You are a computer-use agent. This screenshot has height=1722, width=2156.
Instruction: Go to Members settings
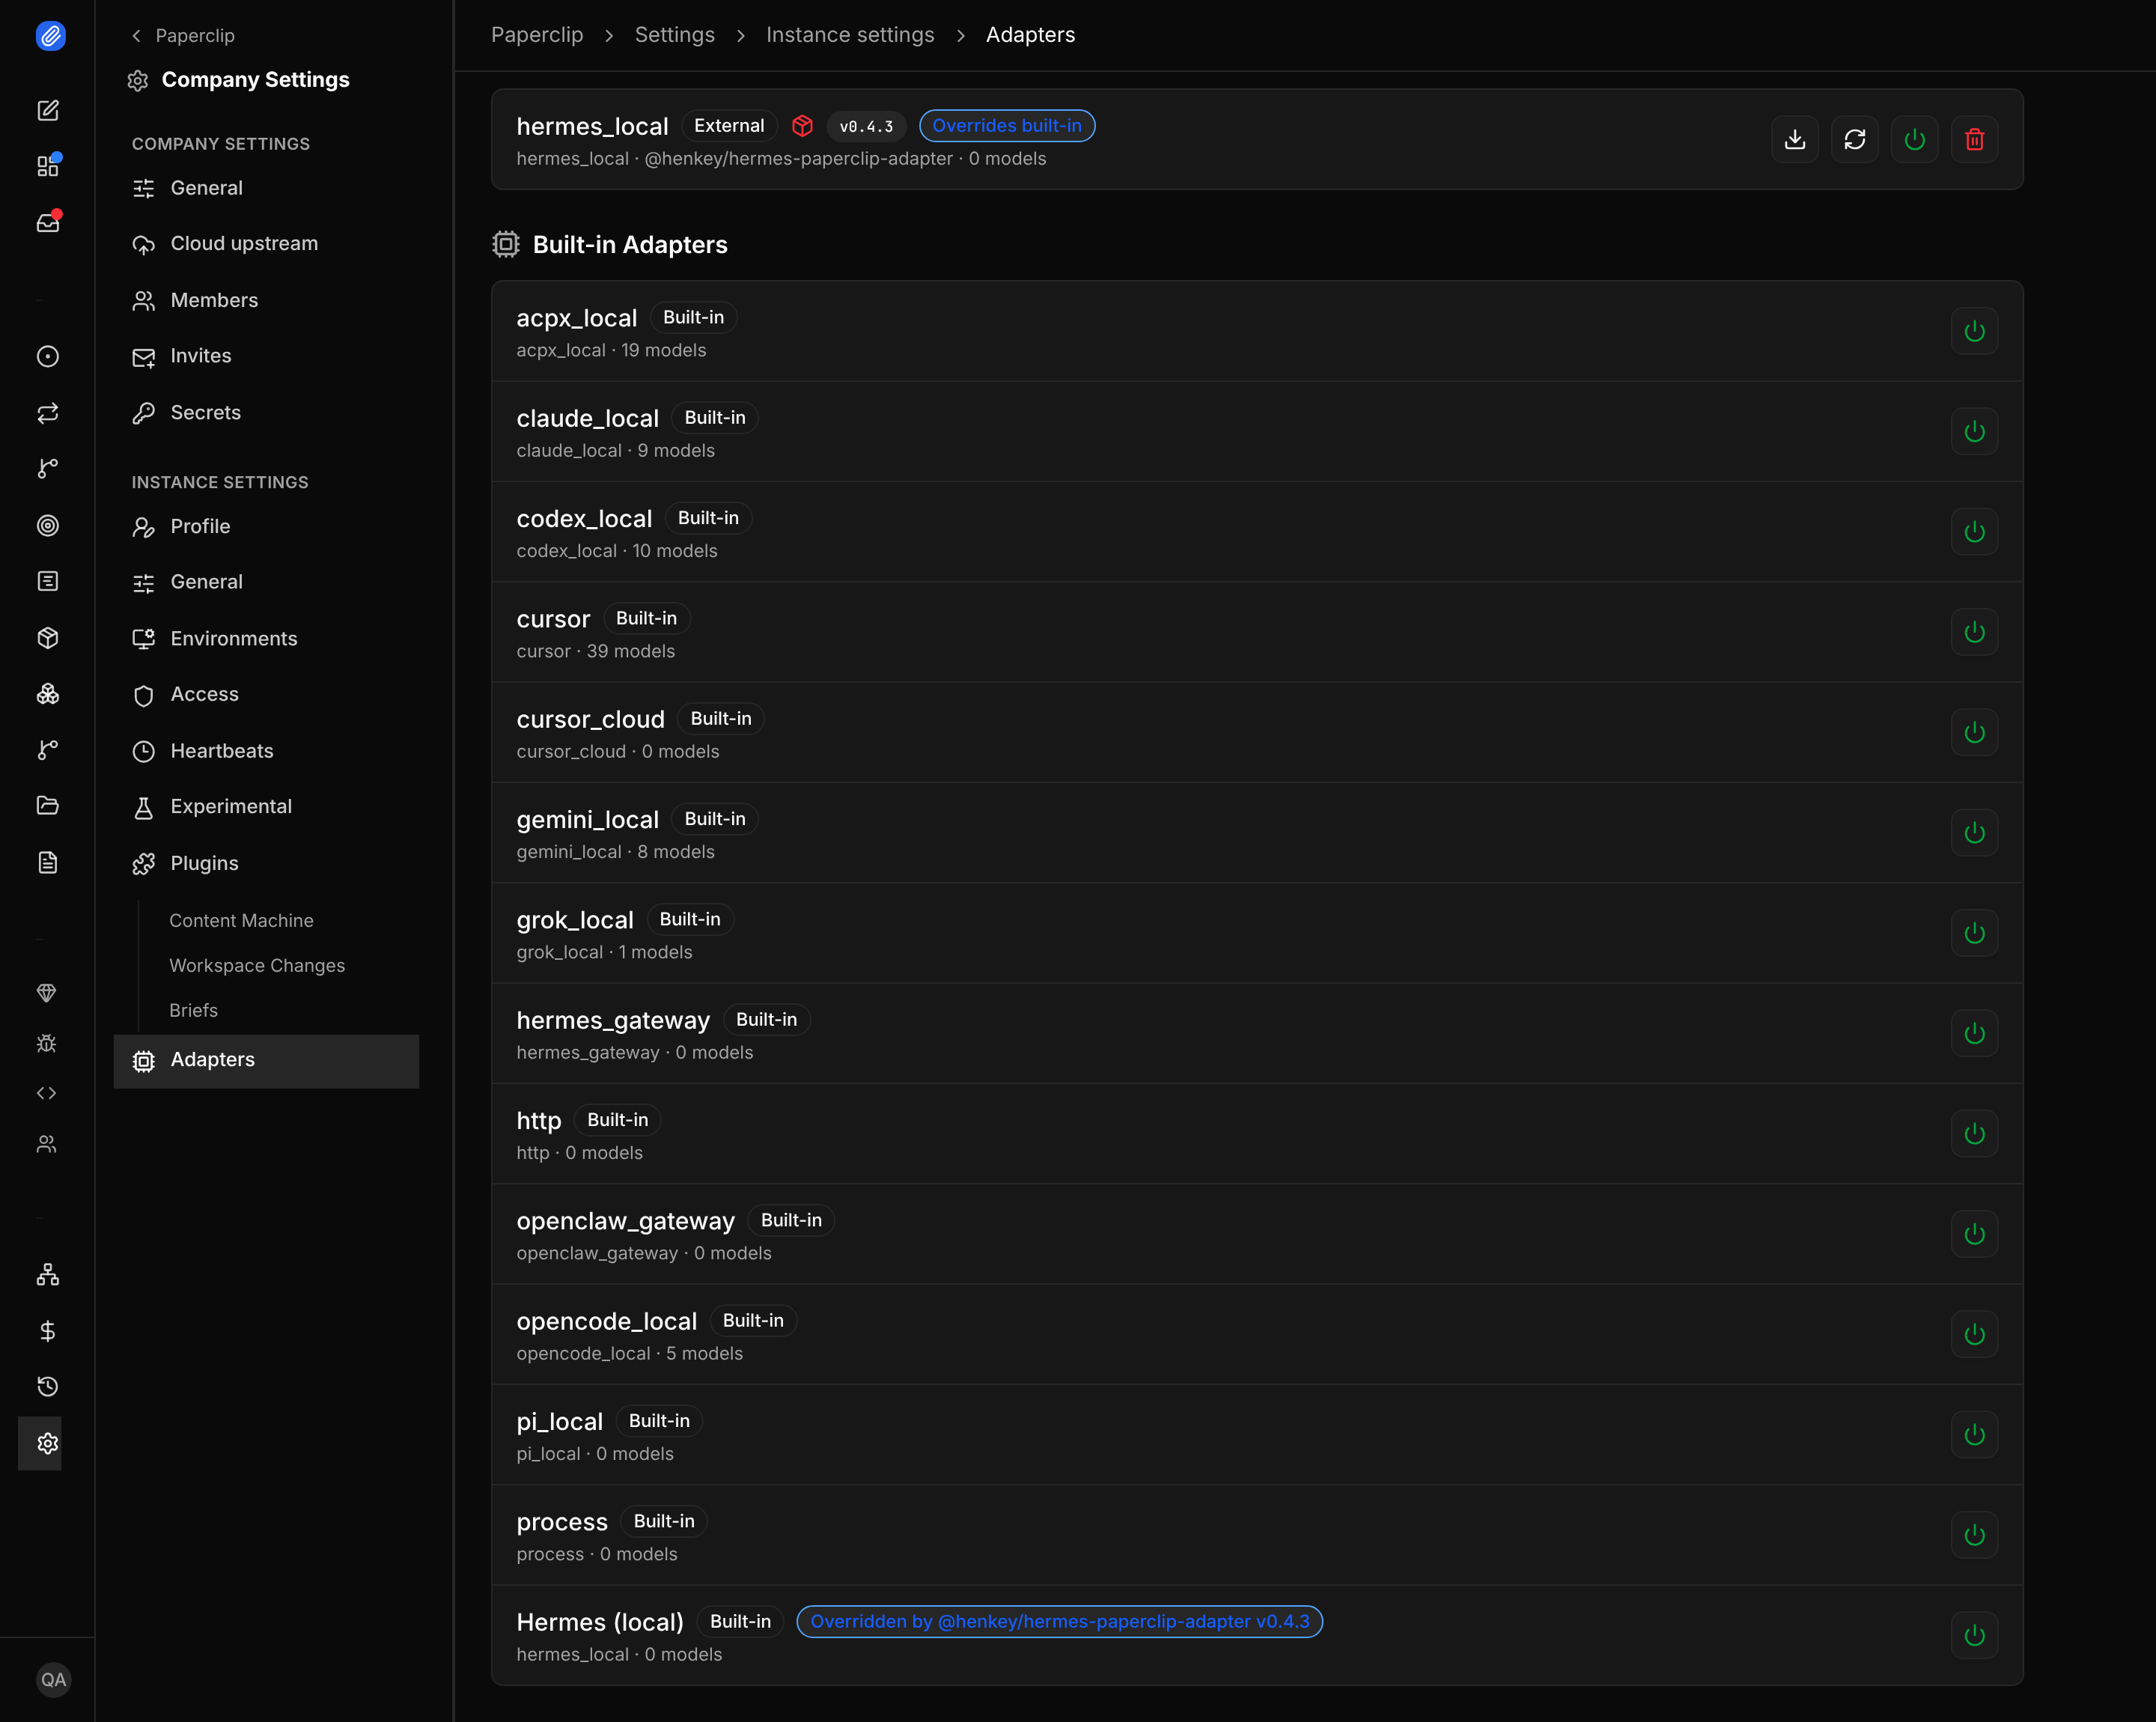point(266,300)
